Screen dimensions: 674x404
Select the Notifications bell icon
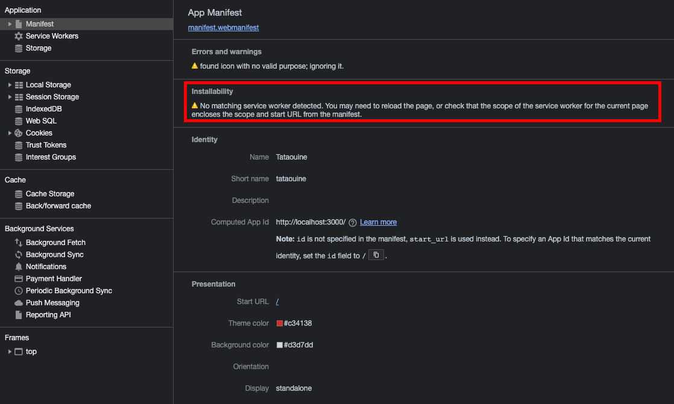19,266
